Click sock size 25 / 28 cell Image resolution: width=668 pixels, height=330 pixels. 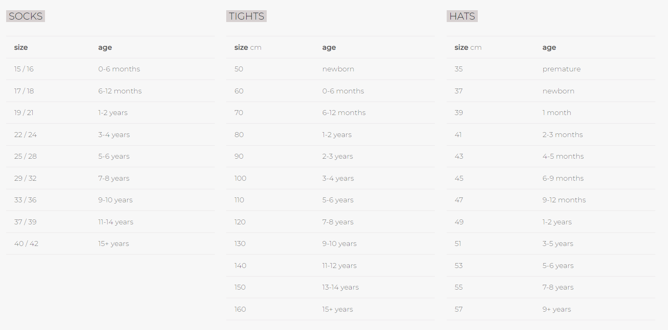coord(25,156)
